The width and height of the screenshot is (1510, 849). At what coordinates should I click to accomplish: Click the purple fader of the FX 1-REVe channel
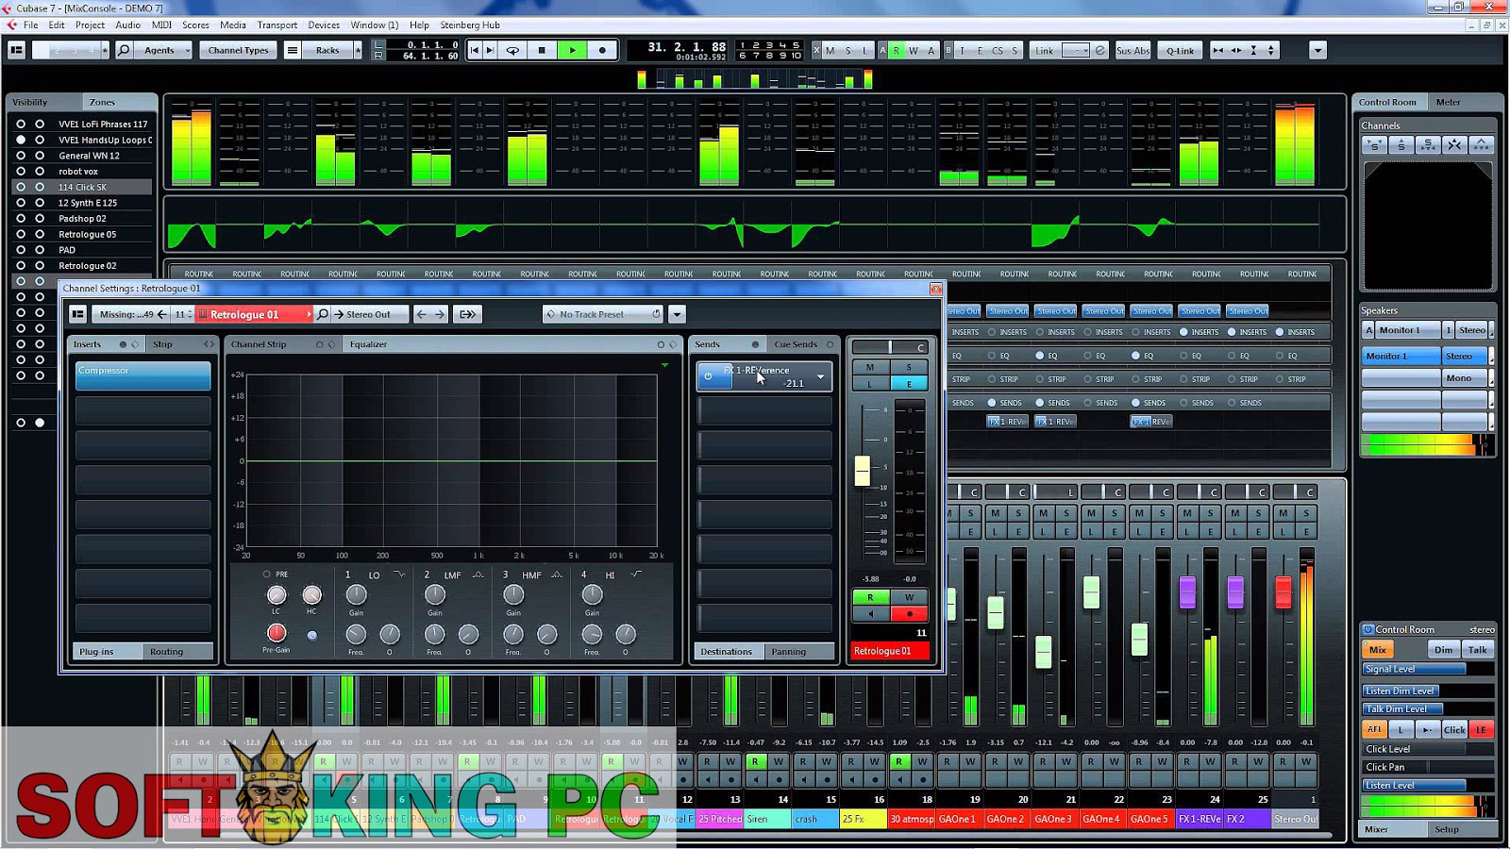[1187, 591]
